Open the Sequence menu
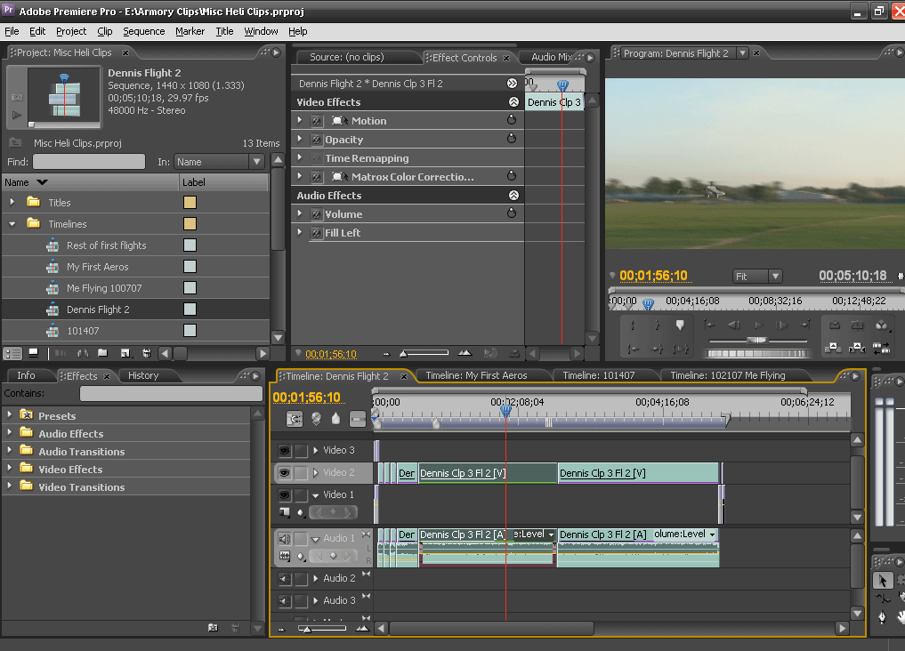This screenshot has width=905, height=651. click(143, 31)
